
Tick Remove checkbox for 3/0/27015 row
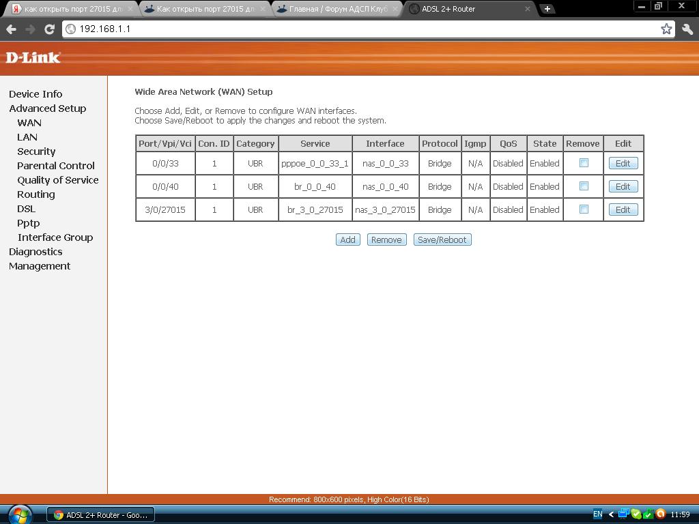(584, 209)
